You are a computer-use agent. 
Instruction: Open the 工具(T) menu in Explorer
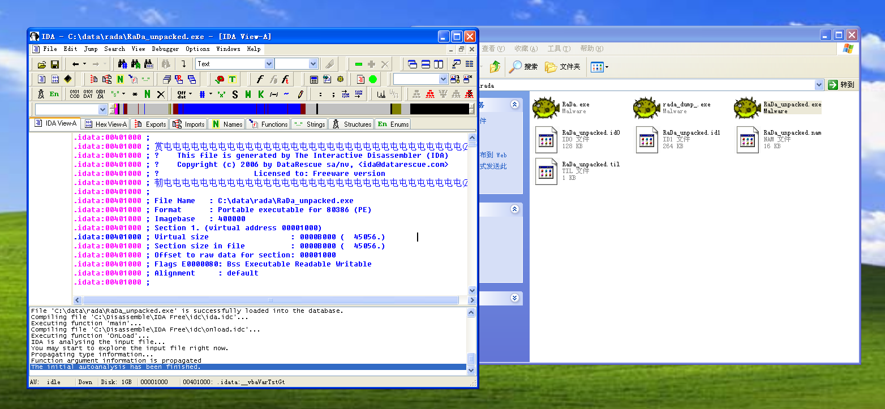coord(559,49)
